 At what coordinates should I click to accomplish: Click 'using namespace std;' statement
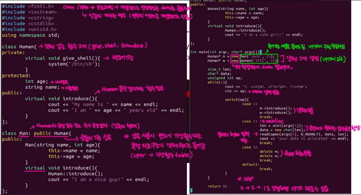(31, 35)
